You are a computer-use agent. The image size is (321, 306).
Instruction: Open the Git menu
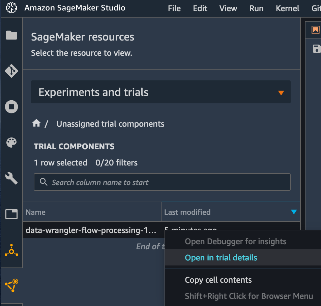(316, 8)
